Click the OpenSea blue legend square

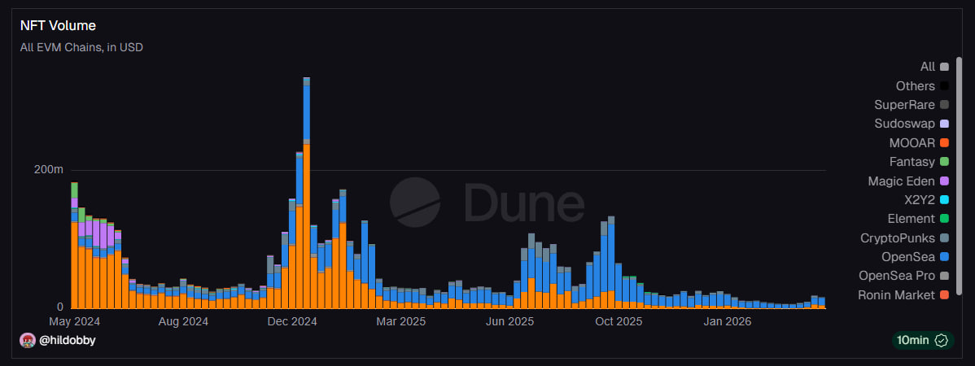pos(944,257)
